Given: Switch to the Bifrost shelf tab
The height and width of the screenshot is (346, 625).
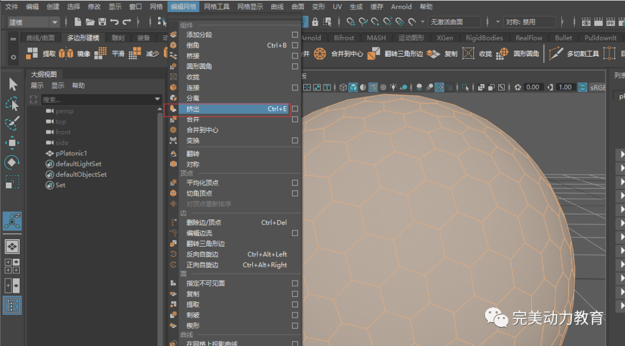Looking at the screenshot, I should [x=344, y=38].
